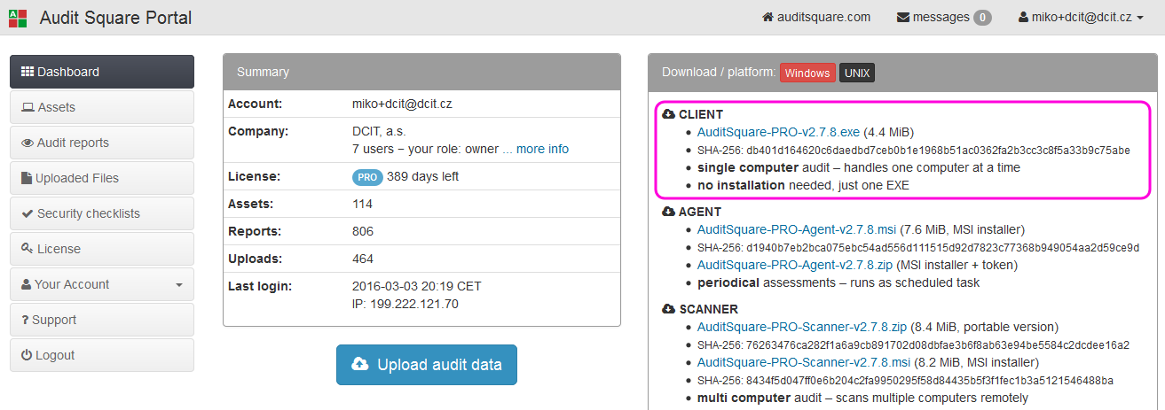
Task: Click the user icon beside miko+dcit@dcit.cz
Action: coord(1023,17)
